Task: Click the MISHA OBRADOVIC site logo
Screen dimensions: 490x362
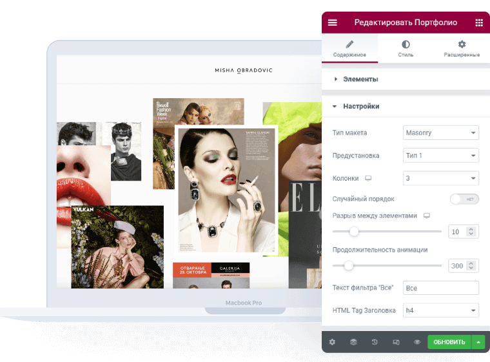Action: 244,70
